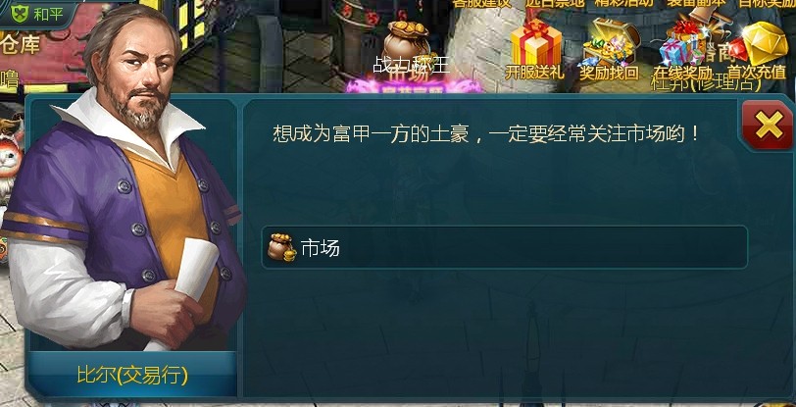Toggle the 和平 combat mode label

48,14
